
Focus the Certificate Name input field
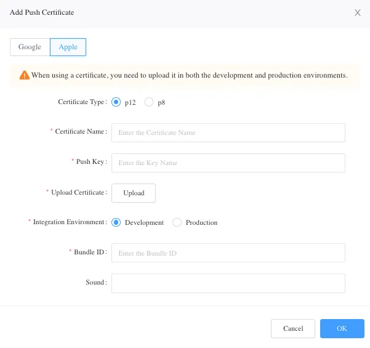pyautogui.click(x=228, y=132)
